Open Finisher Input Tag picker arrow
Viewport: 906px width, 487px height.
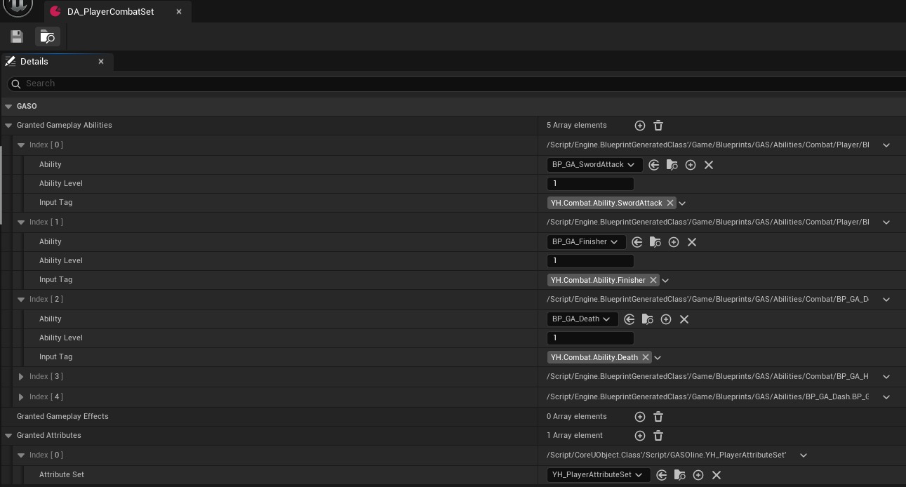pyautogui.click(x=665, y=281)
